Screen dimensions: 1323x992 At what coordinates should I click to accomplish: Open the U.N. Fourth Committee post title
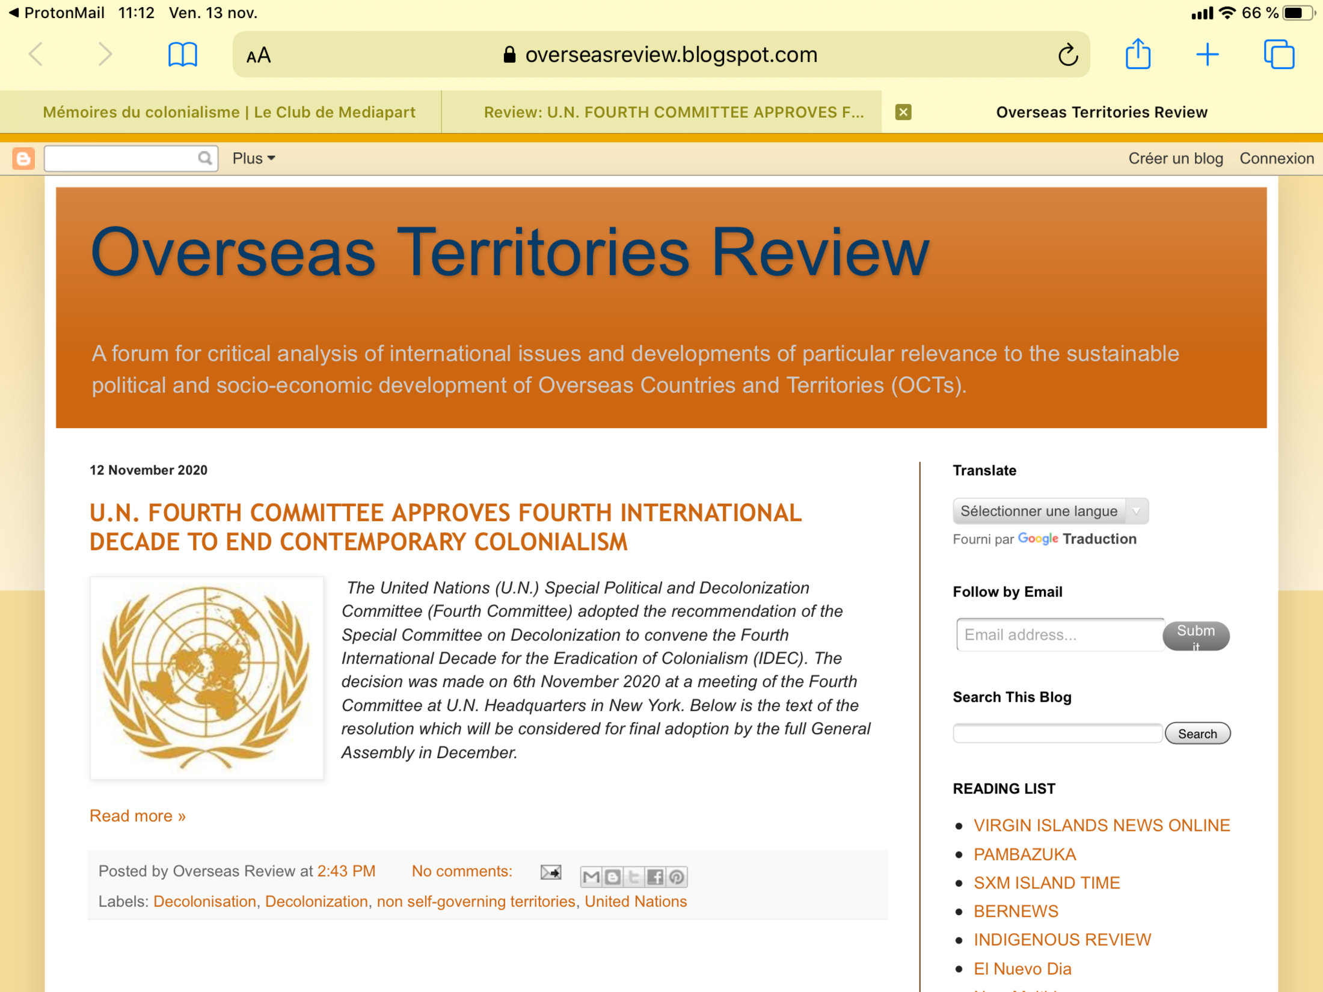[x=446, y=527]
